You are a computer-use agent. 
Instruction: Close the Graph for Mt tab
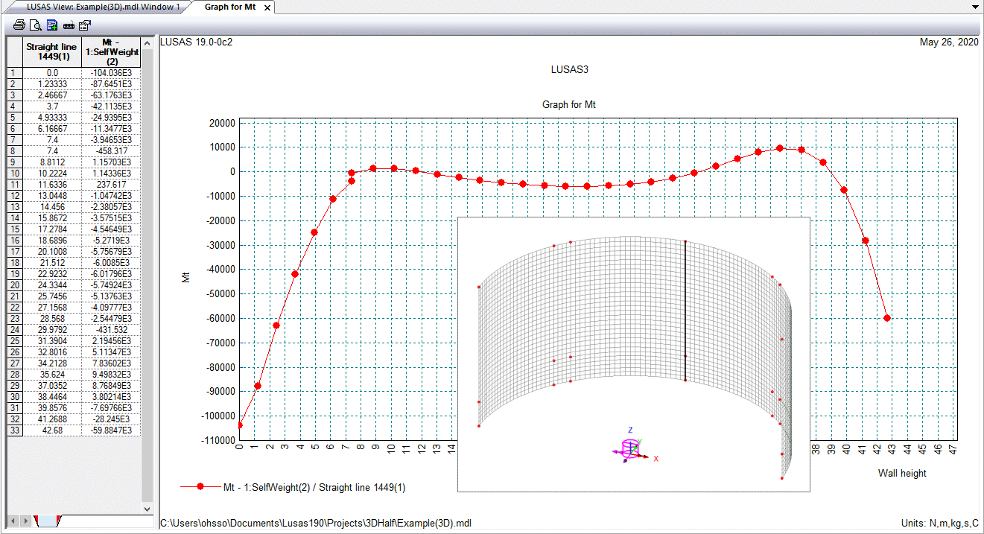pyautogui.click(x=267, y=7)
